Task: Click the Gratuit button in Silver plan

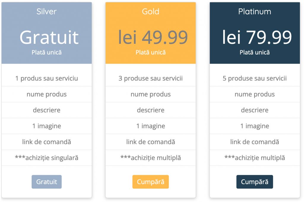Action: pyautogui.click(x=47, y=182)
